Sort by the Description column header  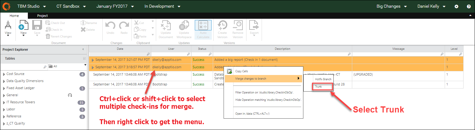click(x=283, y=49)
